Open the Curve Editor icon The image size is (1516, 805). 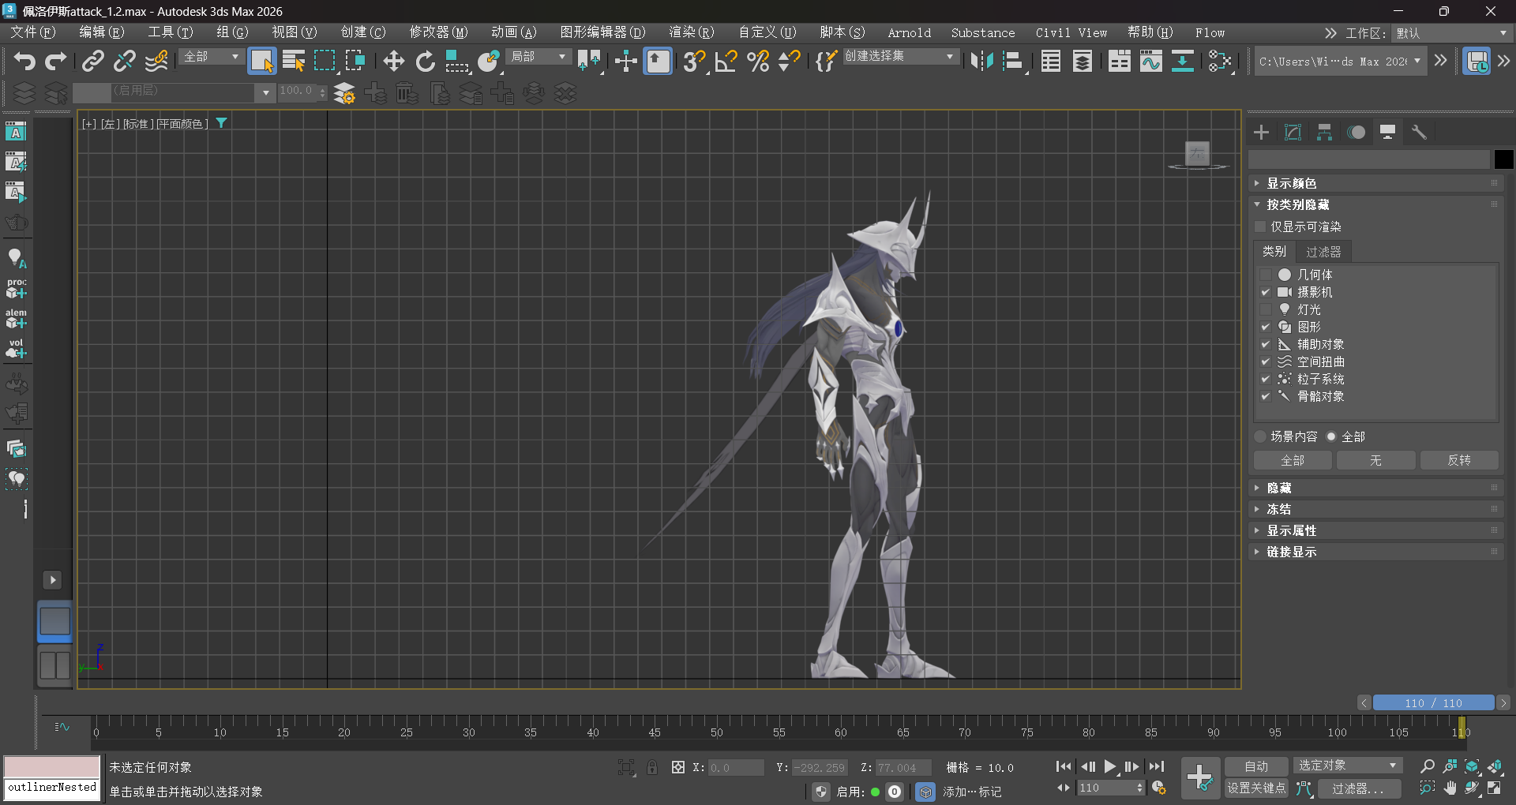pyautogui.click(x=1150, y=61)
